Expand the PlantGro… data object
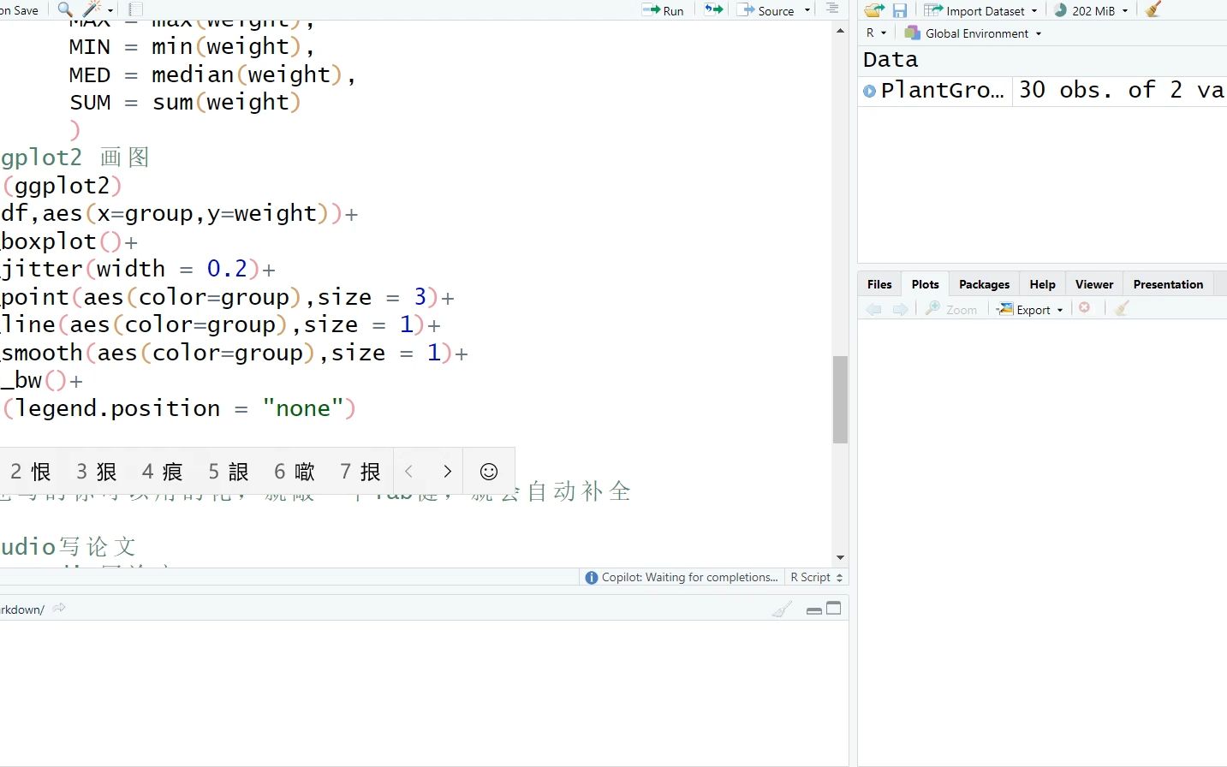Screen dimensions: 1227x767 pos(870,91)
